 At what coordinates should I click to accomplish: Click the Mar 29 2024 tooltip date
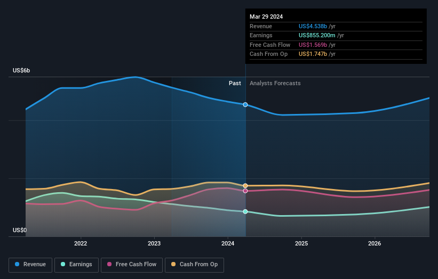266,17
